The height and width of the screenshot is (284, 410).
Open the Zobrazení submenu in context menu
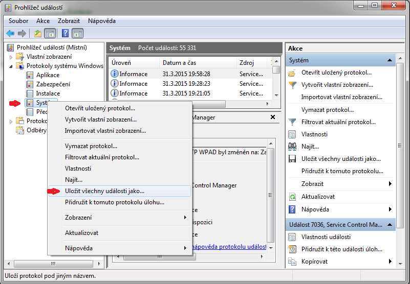pyautogui.click(x=78, y=218)
